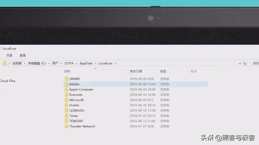The width and height of the screenshot is (259, 145).
Task: Navigate to 22319 breadcrumb segment
Action: pyautogui.click(x=69, y=63)
